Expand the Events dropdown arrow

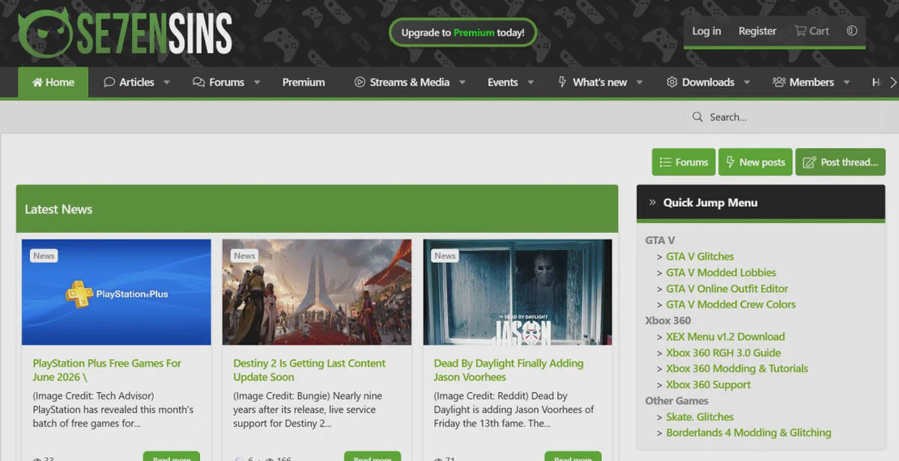pos(530,82)
